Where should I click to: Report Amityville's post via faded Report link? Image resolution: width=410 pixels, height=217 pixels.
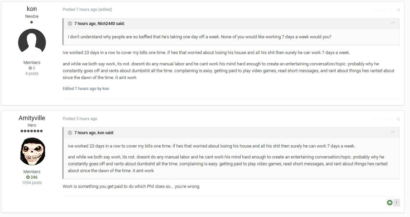click(382, 119)
